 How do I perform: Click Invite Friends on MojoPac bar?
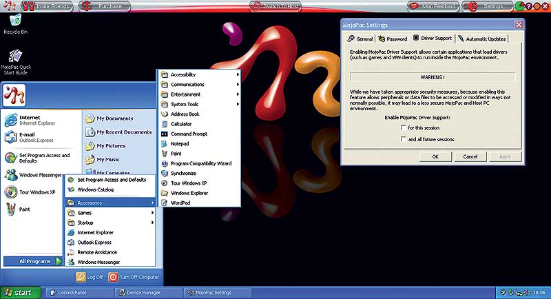tap(47, 6)
